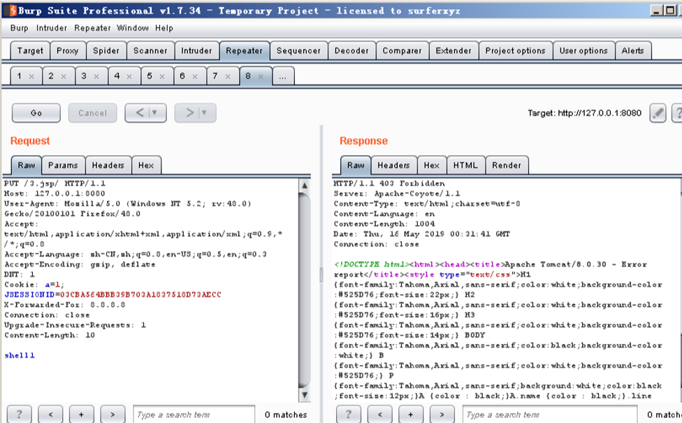Open response search help question-mark button
The height and width of the screenshot is (423, 682).
349,415
